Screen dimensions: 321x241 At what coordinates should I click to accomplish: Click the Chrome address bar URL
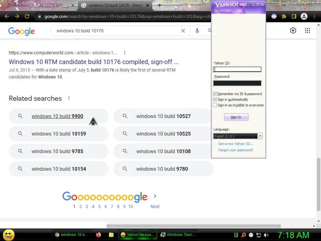[x=127, y=16]
